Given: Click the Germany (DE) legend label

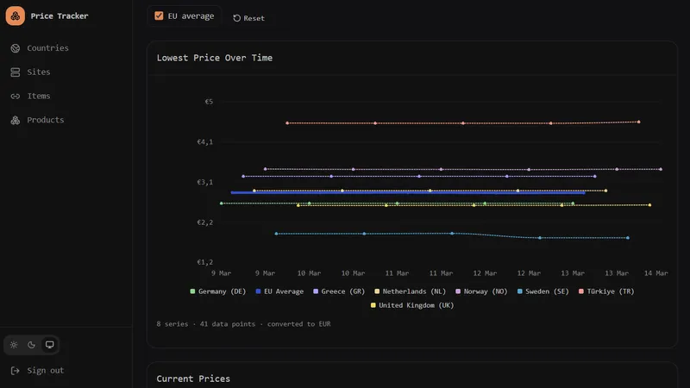Looking at the screenshot, I should [222, 291].
